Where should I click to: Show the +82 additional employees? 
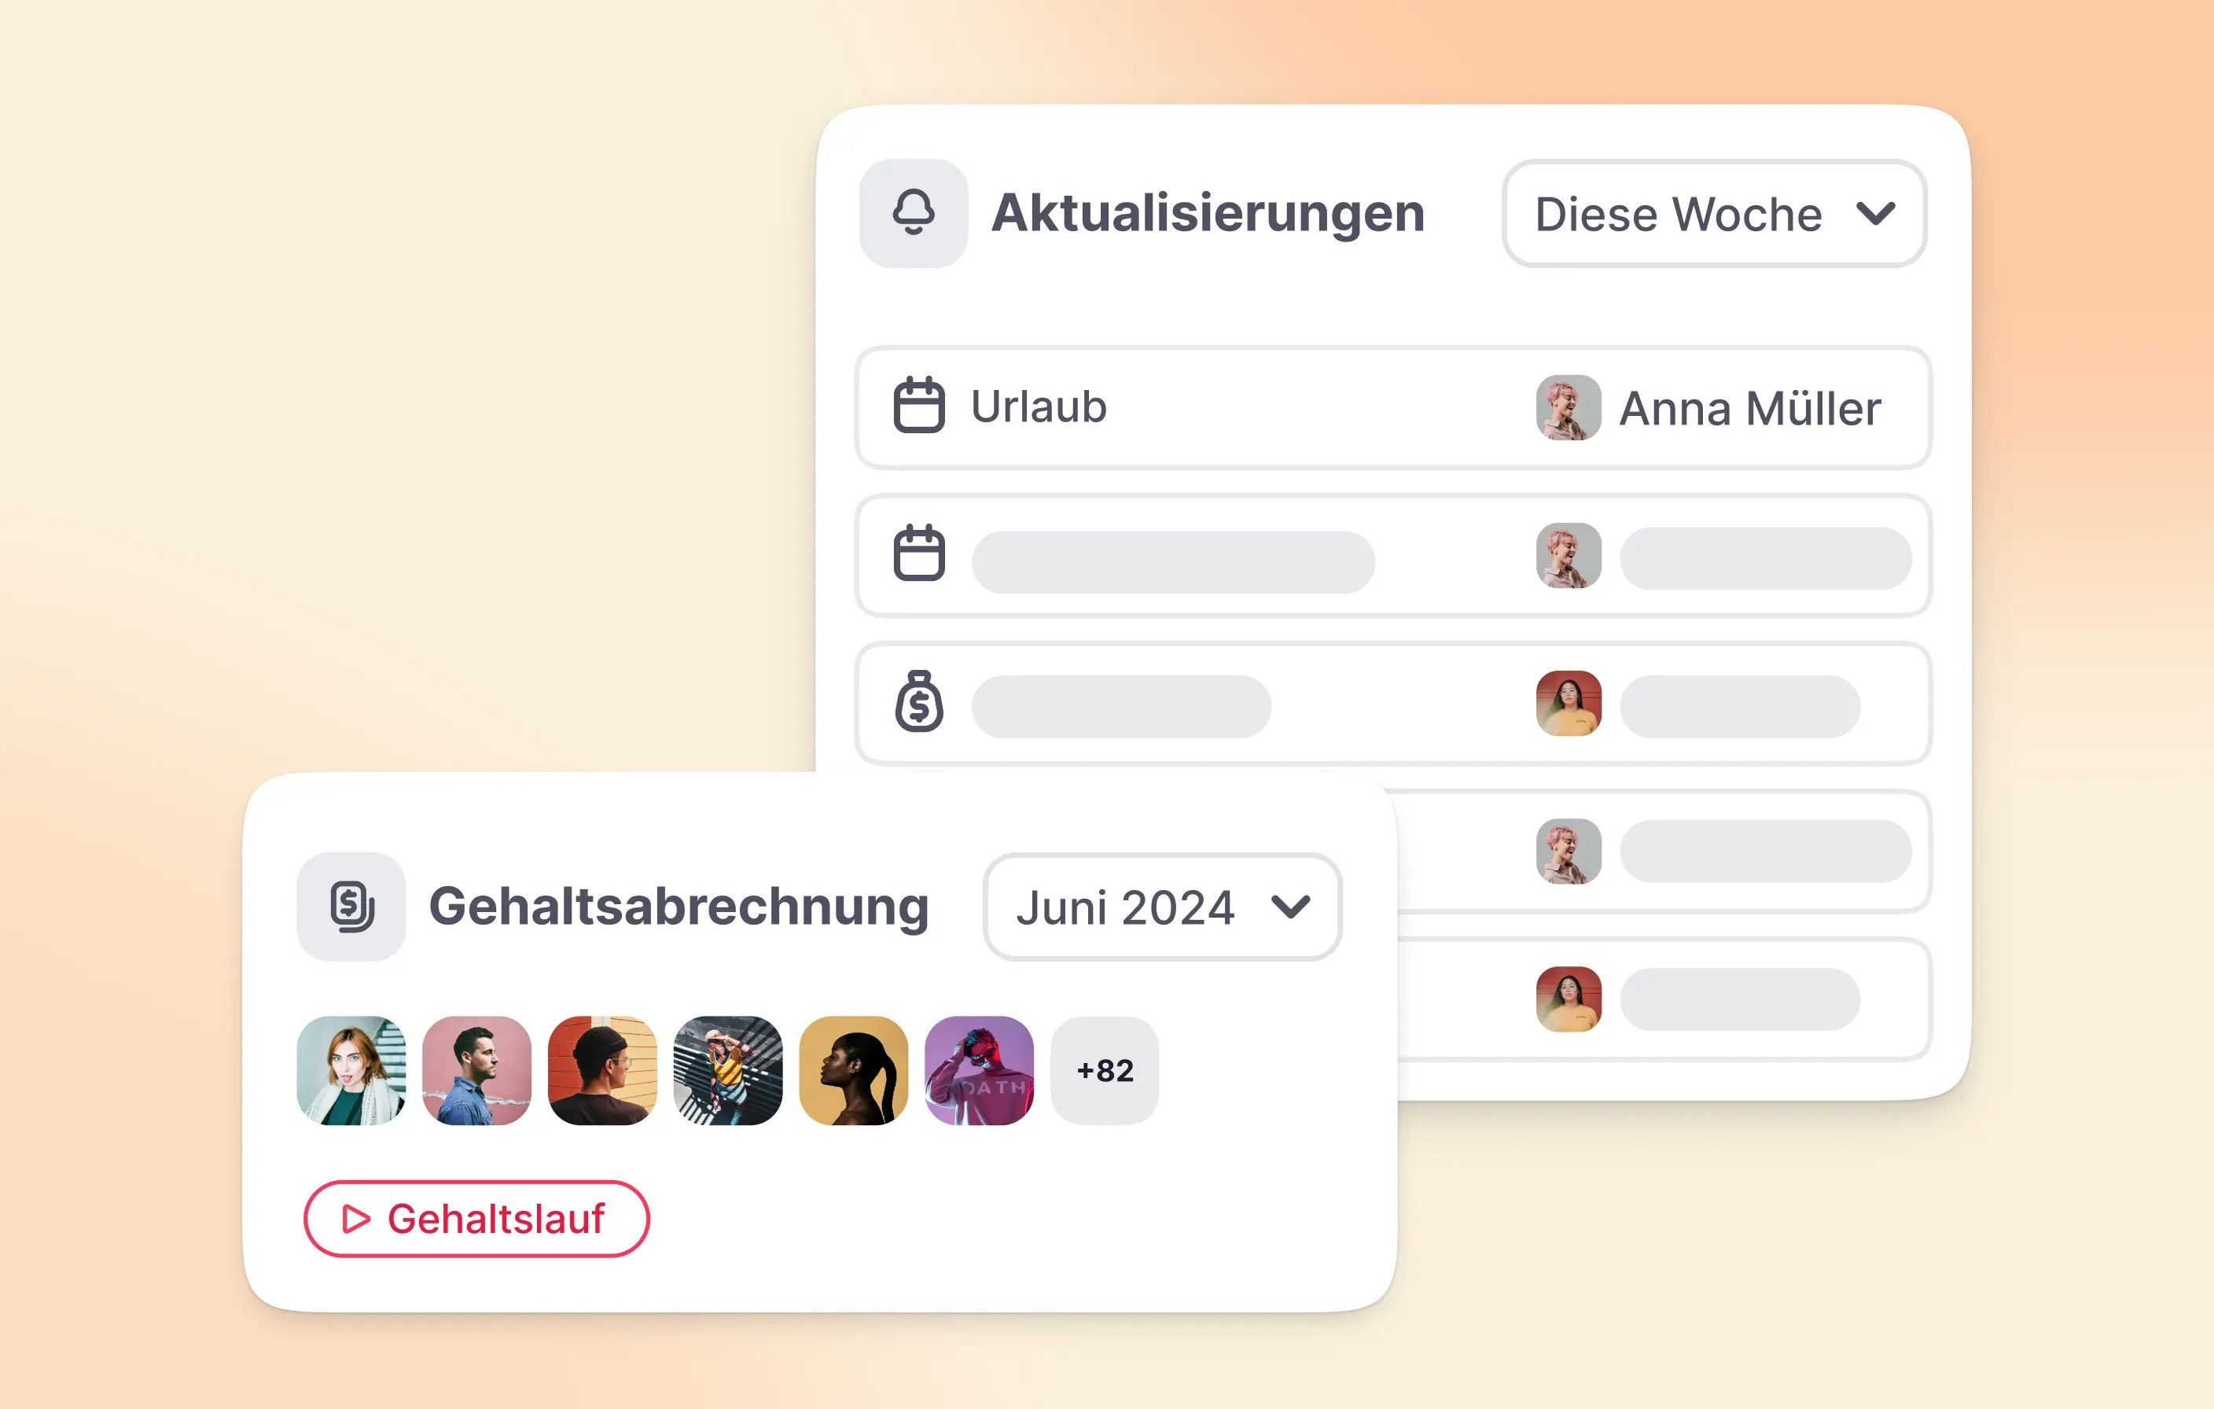(1104, 1071)
